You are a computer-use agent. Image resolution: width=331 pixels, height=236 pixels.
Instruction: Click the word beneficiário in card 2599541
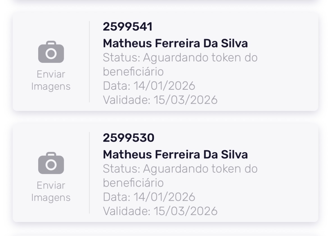coord(133,72)
